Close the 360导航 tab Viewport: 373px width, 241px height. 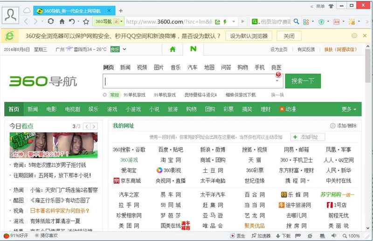point(109,10)
